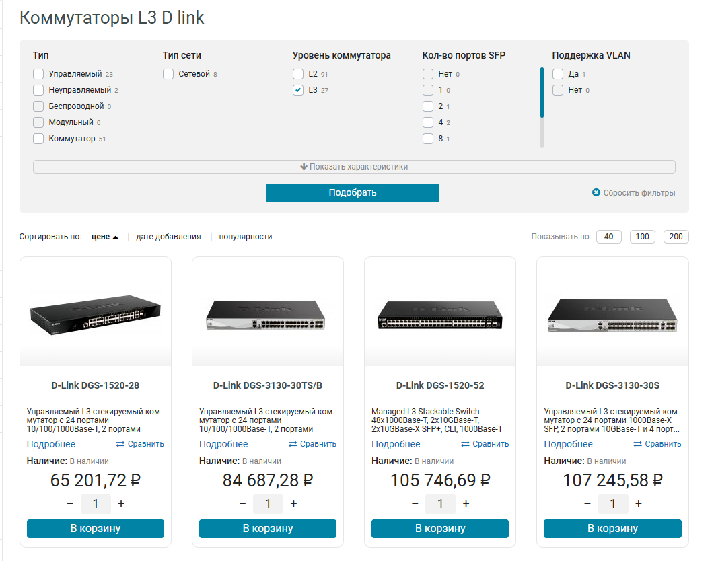Click compare arrows icon for DGS-3130-30TS/B
Viewport: 714px width, 561px height.
[x=293, y=444]
